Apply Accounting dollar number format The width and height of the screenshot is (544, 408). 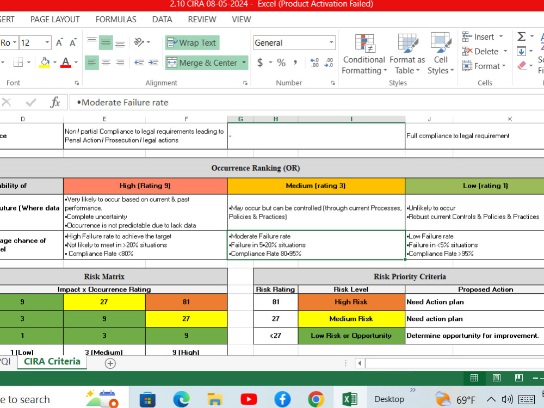click(x=260, y=63)
